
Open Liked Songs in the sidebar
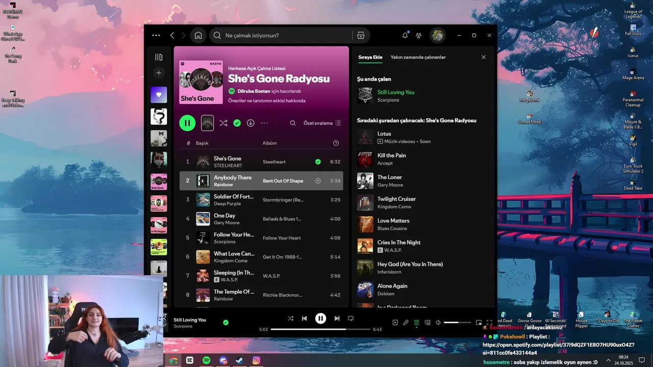[x=159, y=95]
